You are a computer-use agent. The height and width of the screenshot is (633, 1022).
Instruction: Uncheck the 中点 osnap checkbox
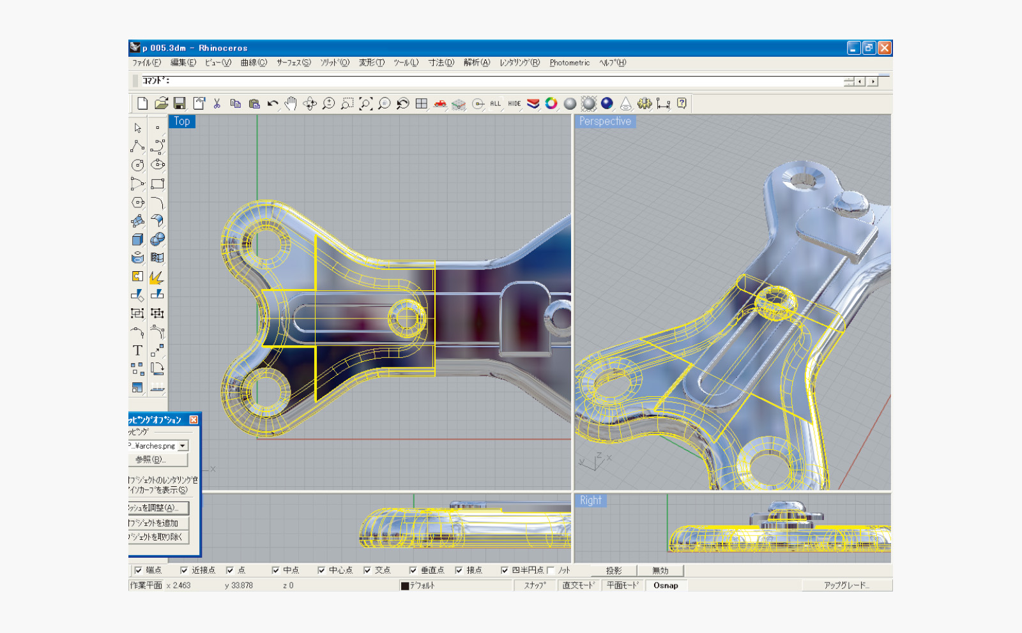pos(276,570)
